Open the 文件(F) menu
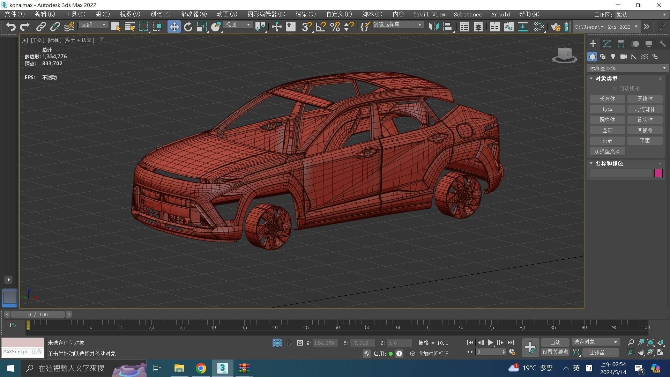Image resolution: width=670 pixels, height=377 pixels. click(x=15, y=14)
